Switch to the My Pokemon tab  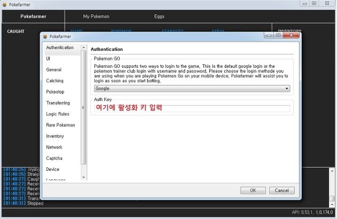point(96,17)
